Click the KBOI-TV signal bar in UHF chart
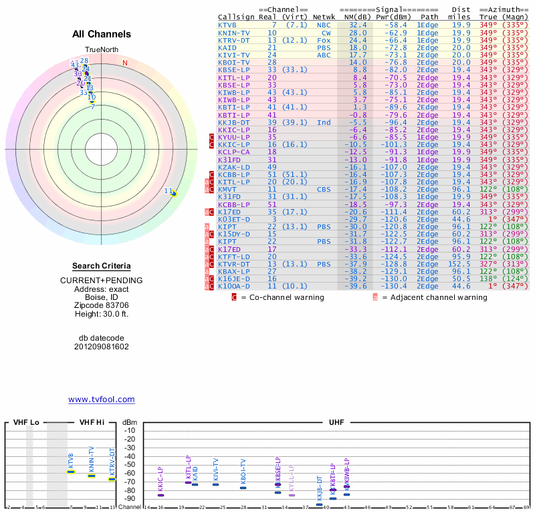Image resolution: width=535 pixels, height=513 pixels. coord(243,488)
